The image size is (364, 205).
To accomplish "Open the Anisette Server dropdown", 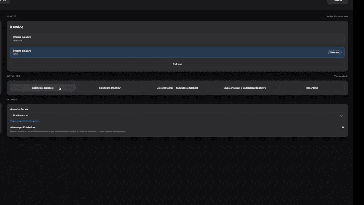I will tap(177, 116).
